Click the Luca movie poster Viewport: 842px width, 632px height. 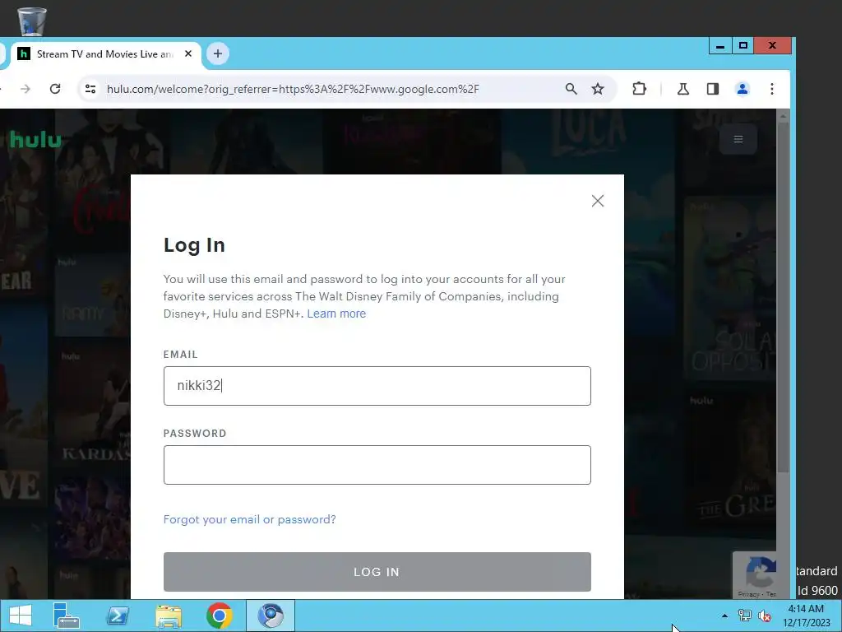pyautogui.click(x=588, y=141)
